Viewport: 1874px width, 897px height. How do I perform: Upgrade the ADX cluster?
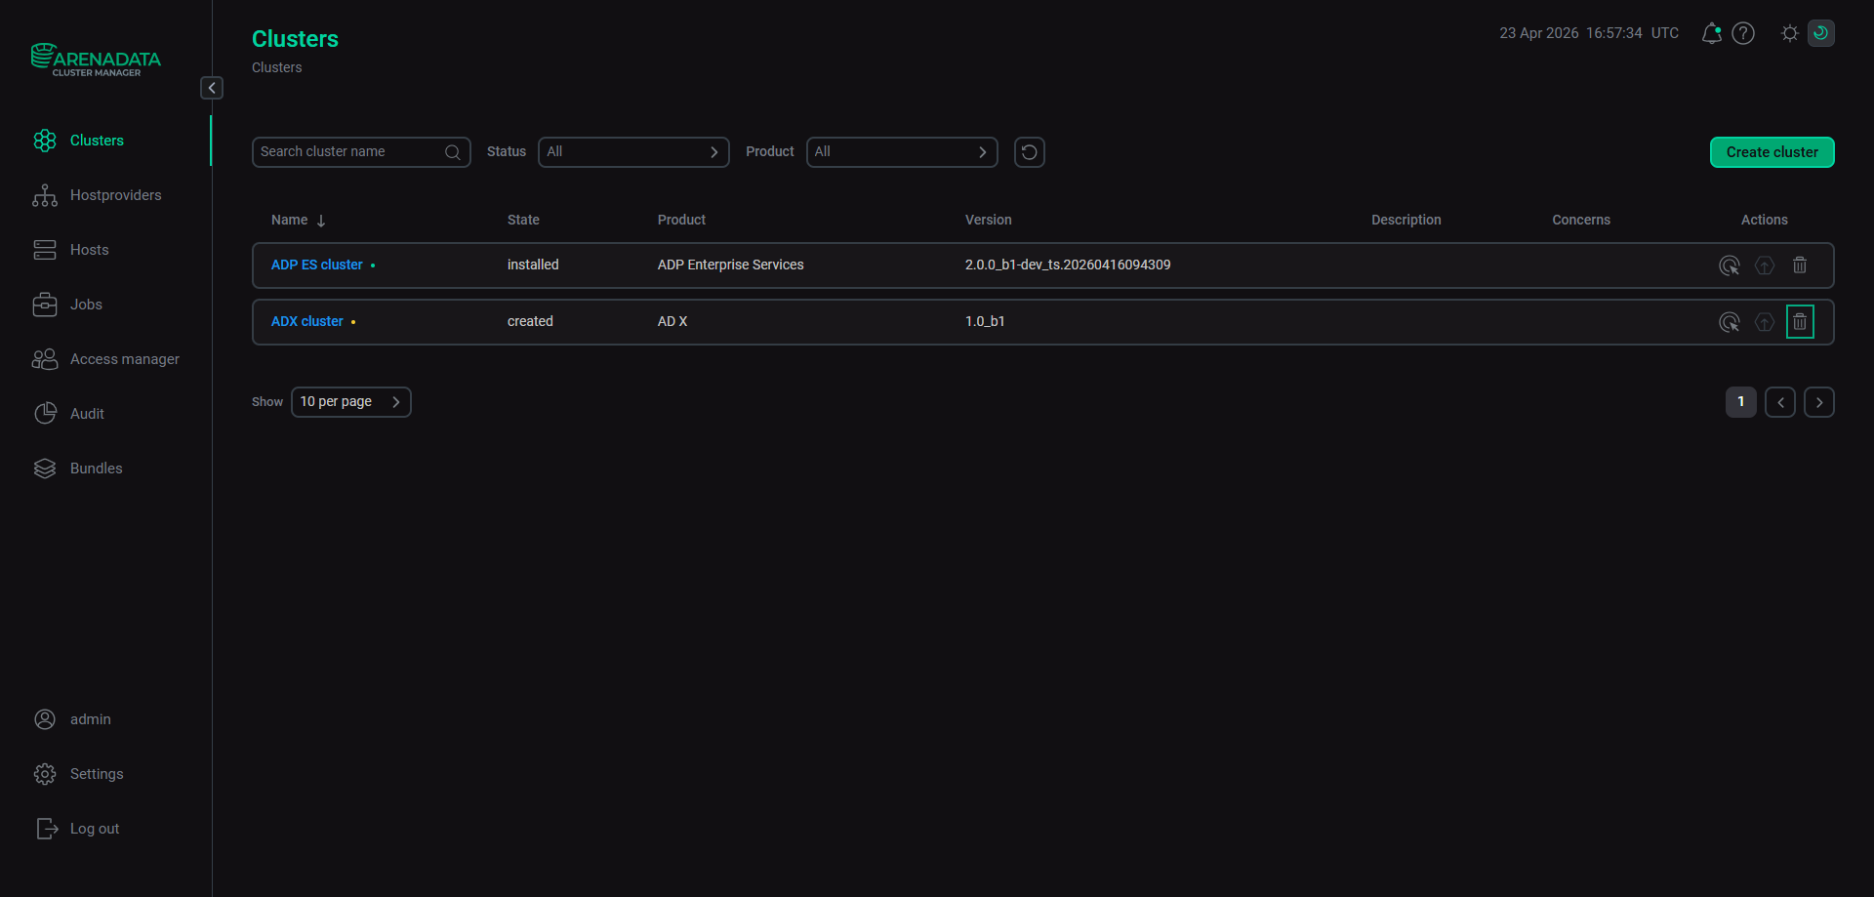coord(1765,322)
